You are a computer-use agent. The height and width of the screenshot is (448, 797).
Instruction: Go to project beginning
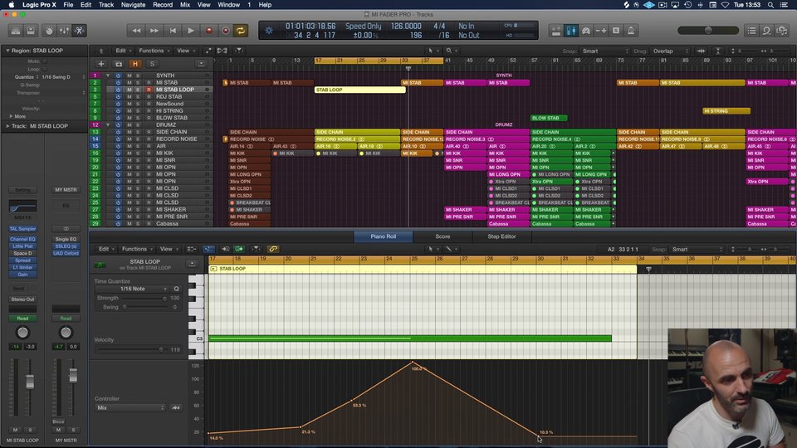click(173, 31)
